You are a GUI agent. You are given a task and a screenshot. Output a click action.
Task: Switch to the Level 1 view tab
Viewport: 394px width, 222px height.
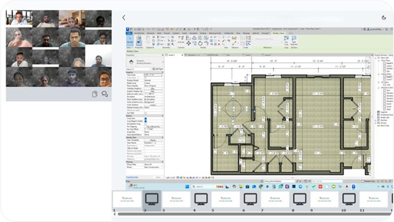tap(171, 55)
